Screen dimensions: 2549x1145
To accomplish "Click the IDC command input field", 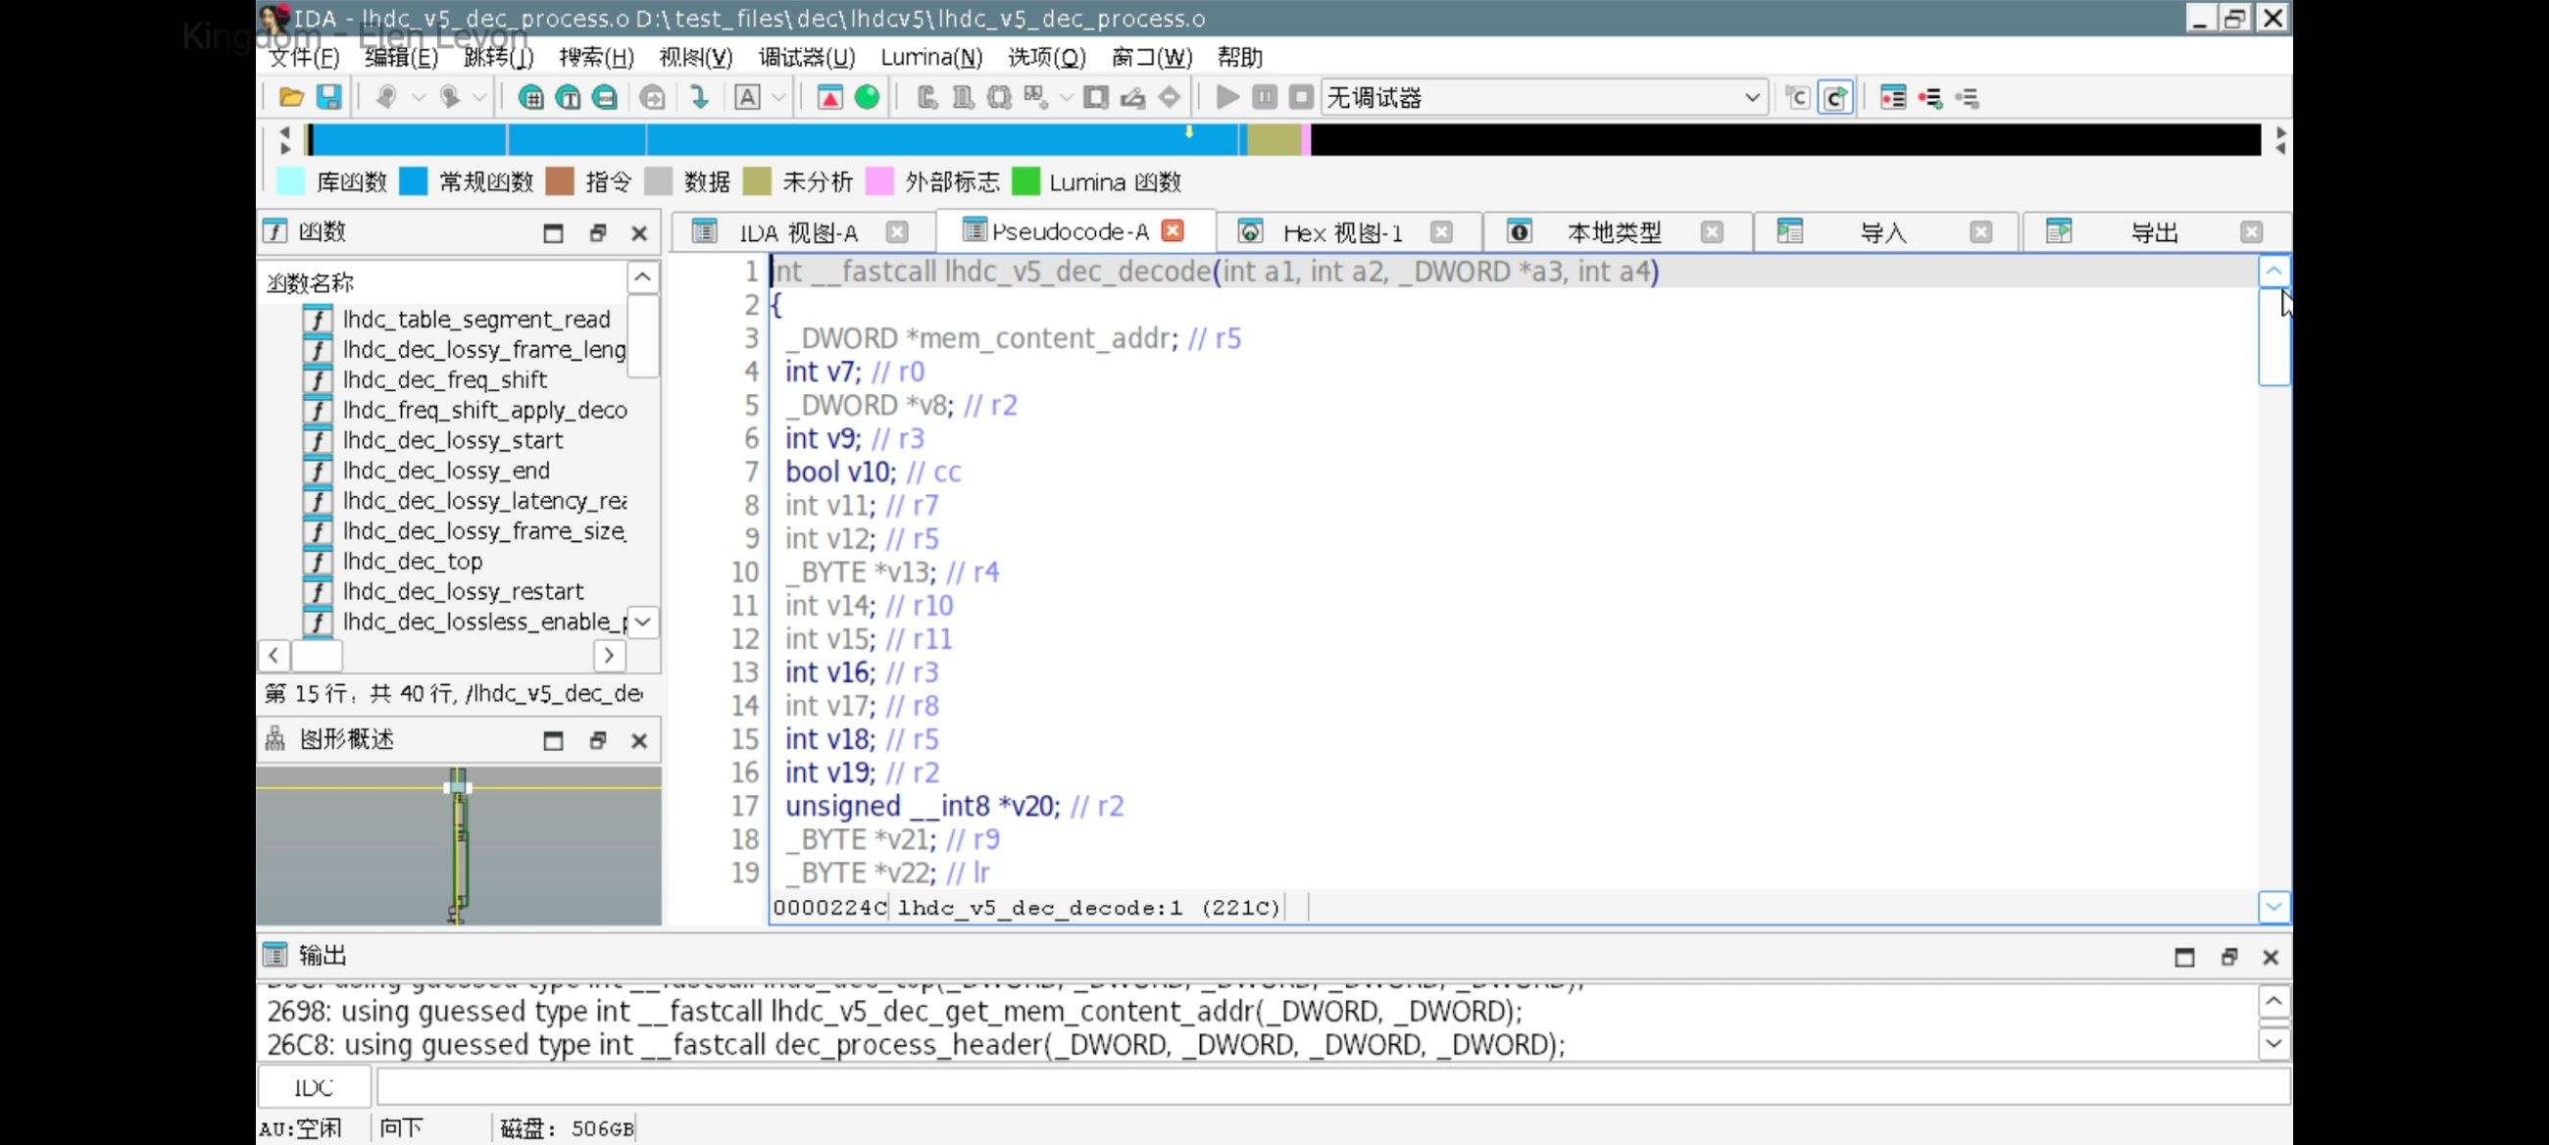I will click(x=1331, y=1086).
